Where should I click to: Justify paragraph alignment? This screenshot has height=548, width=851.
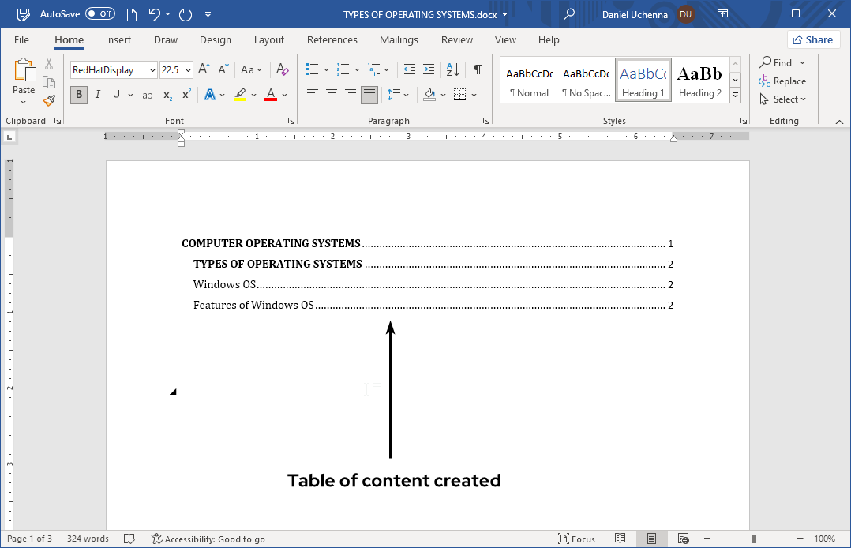(x=369, y=95)
